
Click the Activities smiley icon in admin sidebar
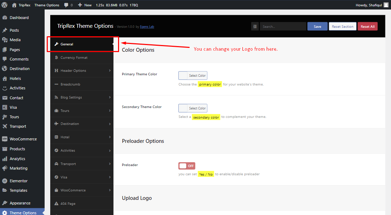(5, 88)
